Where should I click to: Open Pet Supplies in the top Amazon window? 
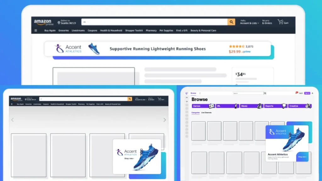point(166,30)
